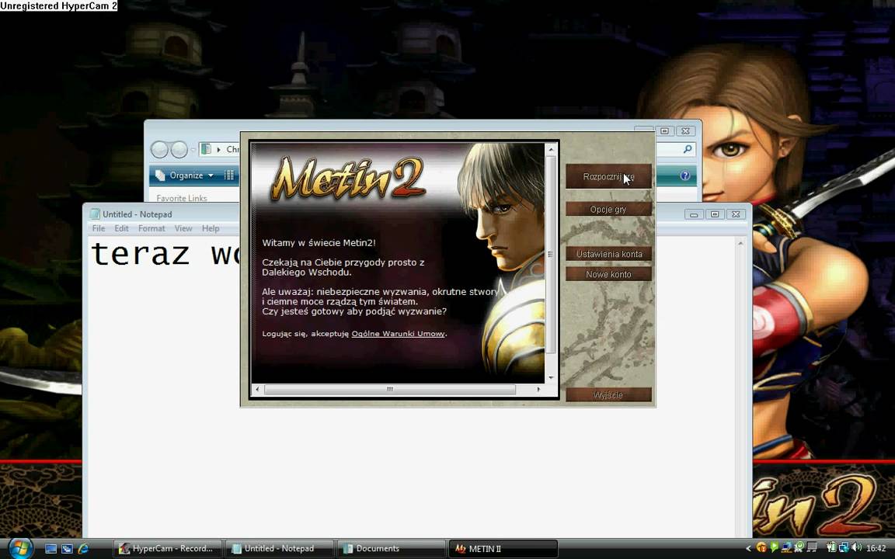Click the system clock 16:42

click(x=876, y=548)
